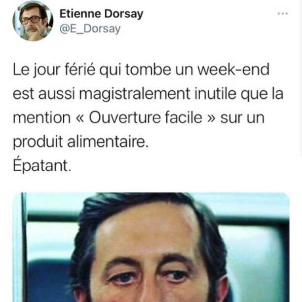
Task: Click the closing guillemet » after facile
Action: tap(211, 118)
